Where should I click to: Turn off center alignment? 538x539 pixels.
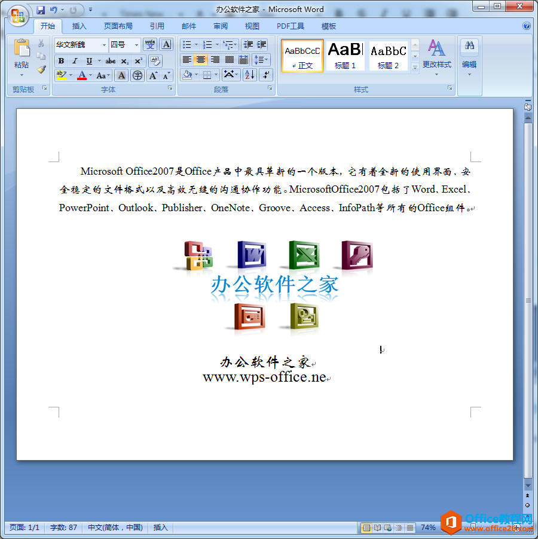point(201,60)
